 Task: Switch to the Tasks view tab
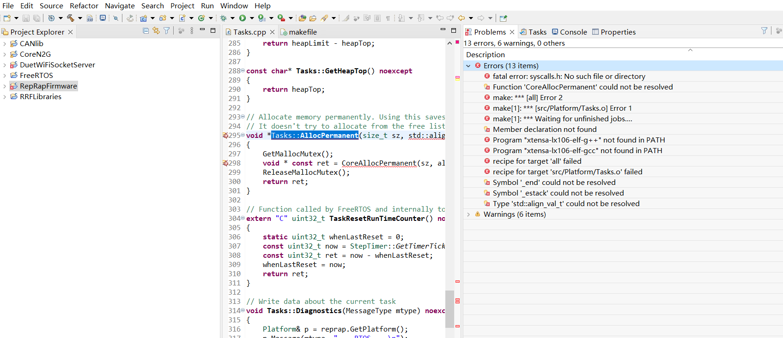tap(533, 32)
